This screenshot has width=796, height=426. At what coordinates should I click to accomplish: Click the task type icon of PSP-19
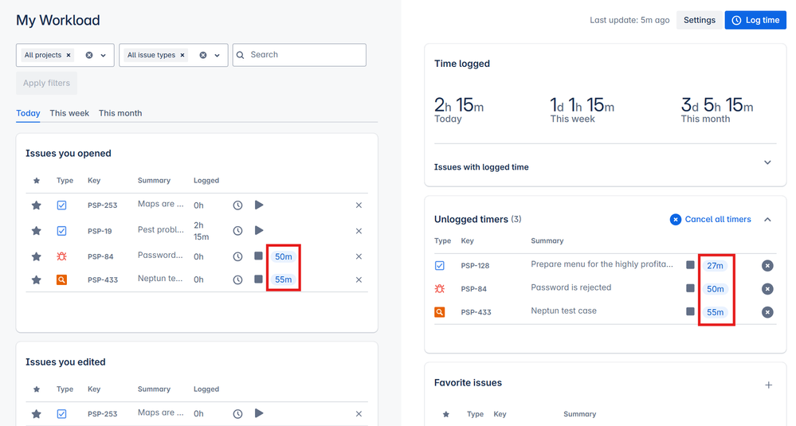tap(61, 231)
